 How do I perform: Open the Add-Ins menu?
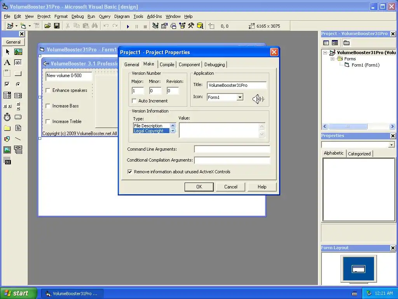point(154,16)
